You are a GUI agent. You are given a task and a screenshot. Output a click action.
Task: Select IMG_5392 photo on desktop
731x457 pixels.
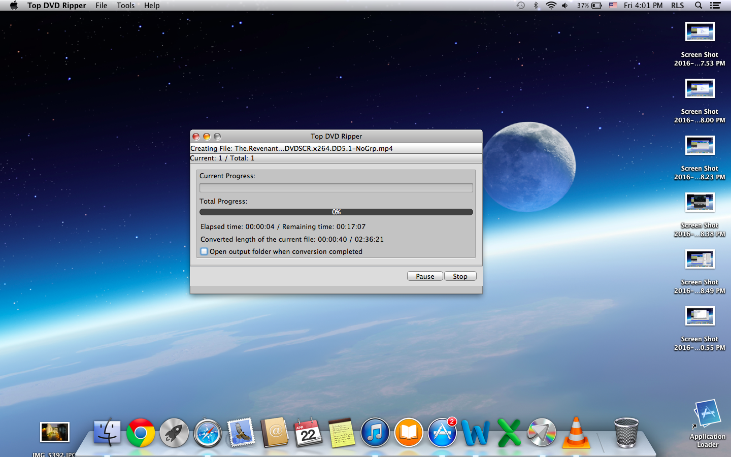click(54, 433)
